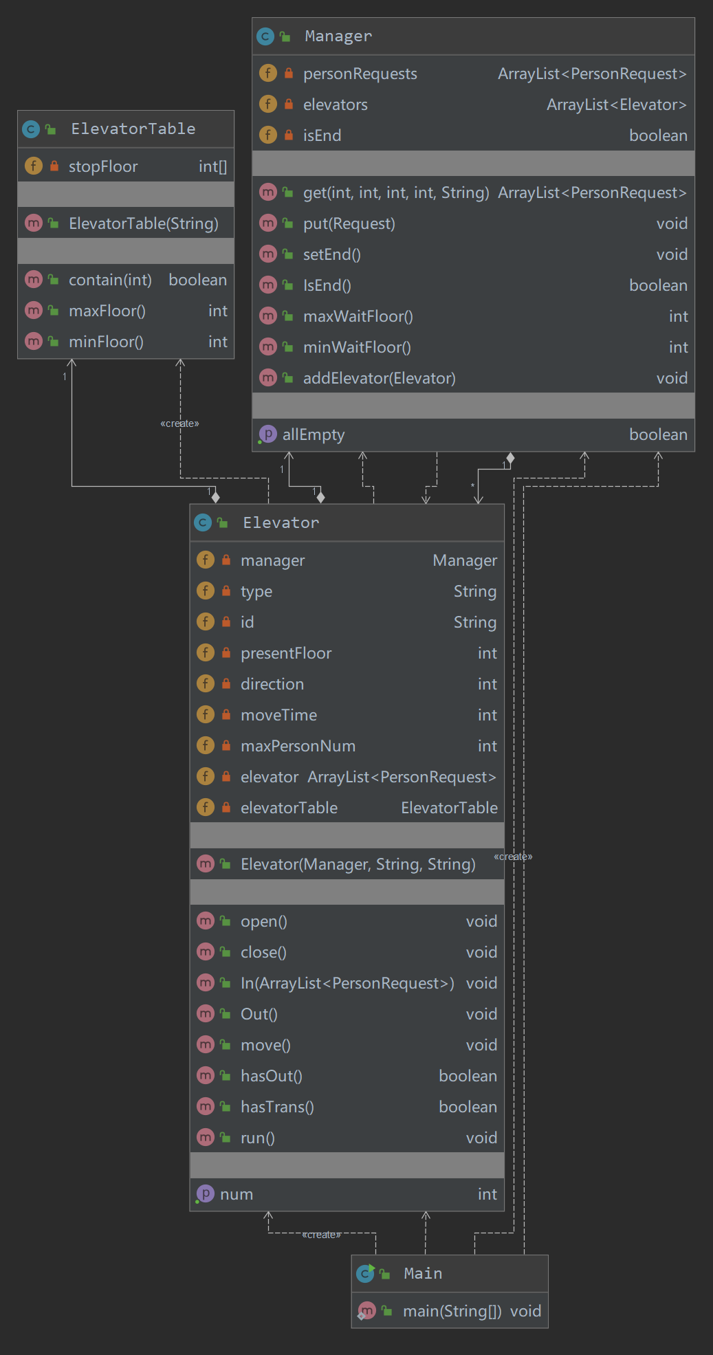This screenshot has height=1355, width=713.
Task: Click the property icon next to allEmpty
Action: pyautogui.click(x=267, y=434)
